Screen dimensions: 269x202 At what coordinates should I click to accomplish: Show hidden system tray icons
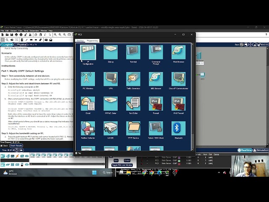pos(219,173)
